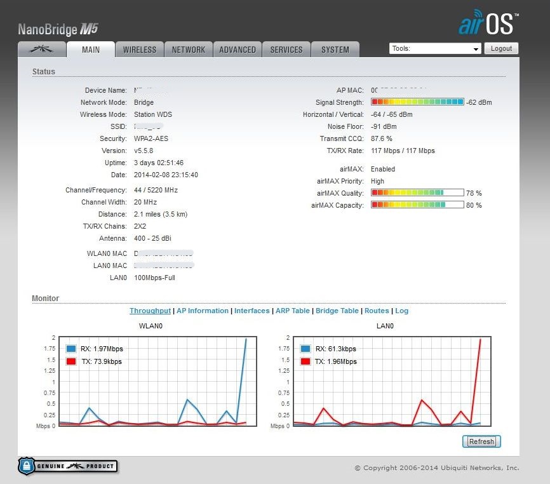Image resolution: width=550 pixels, height=484 pixels.
Task: Click the red TX legend swatch in LAN0
Action: 305,361
